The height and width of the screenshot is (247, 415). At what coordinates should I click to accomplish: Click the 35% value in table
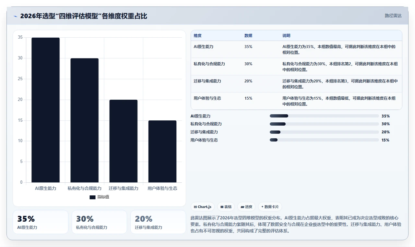[248, 47]
